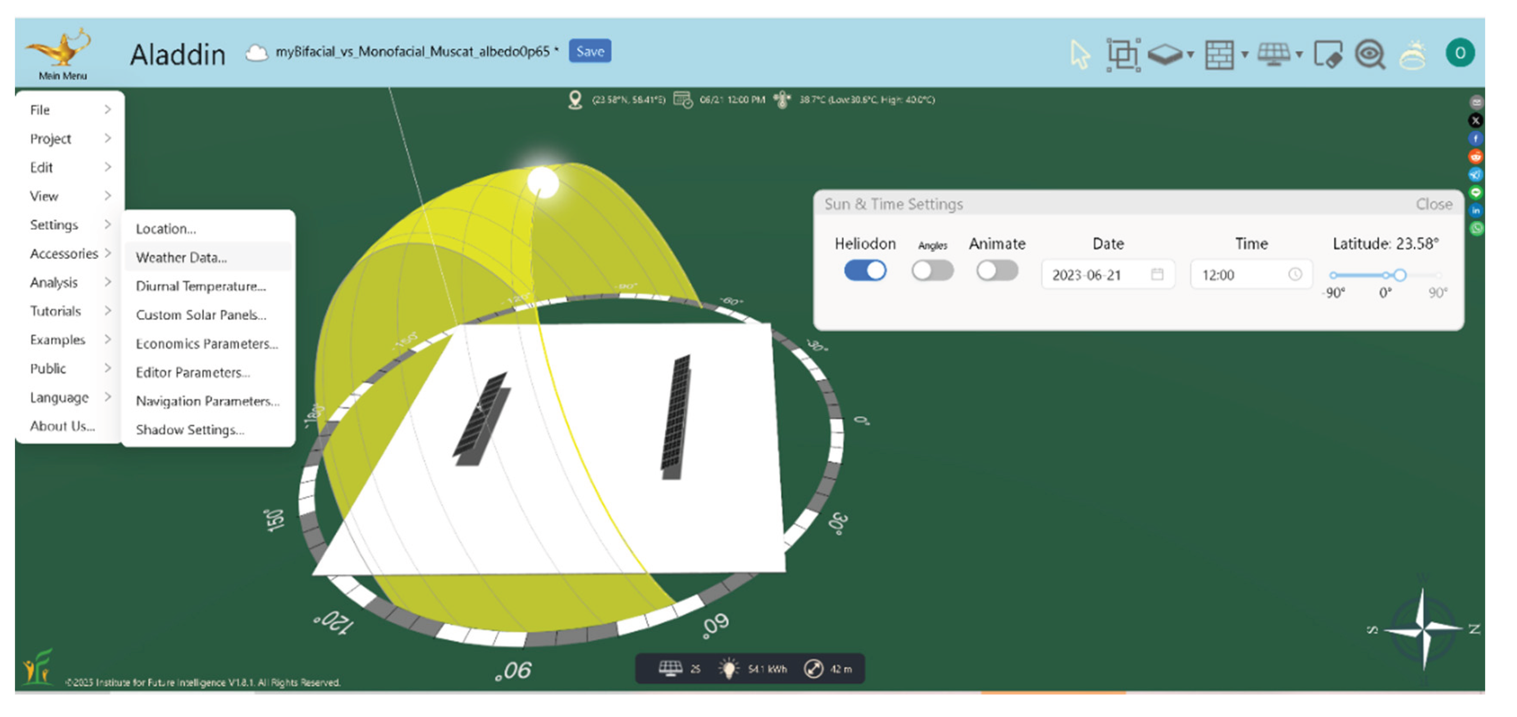Screen dimensions: 1517x717
Task: Pick the brick wall tool icon
Action: click(1219, 55)
